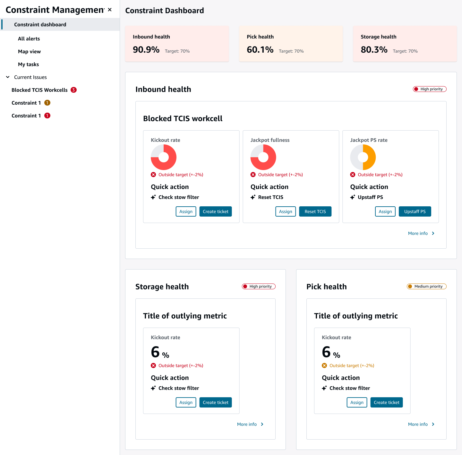462x455 pixels.
Task: Click the Kickout rate donut chart in Blocked TCIS workcell
Action: click(x=164, y=157)
